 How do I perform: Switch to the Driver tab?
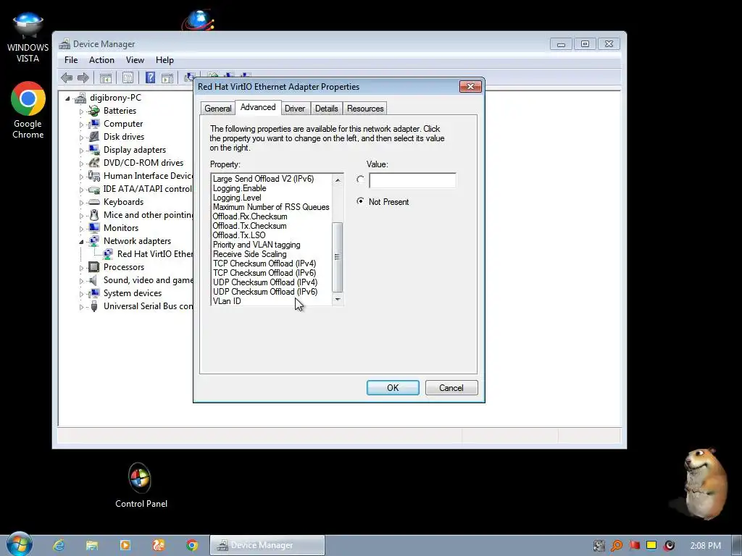(x=295, y=109)
